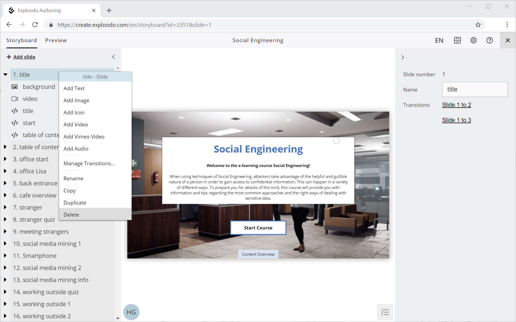Click the Add slide link
This screenshot has width=516, height=322.
coord(24,57)
